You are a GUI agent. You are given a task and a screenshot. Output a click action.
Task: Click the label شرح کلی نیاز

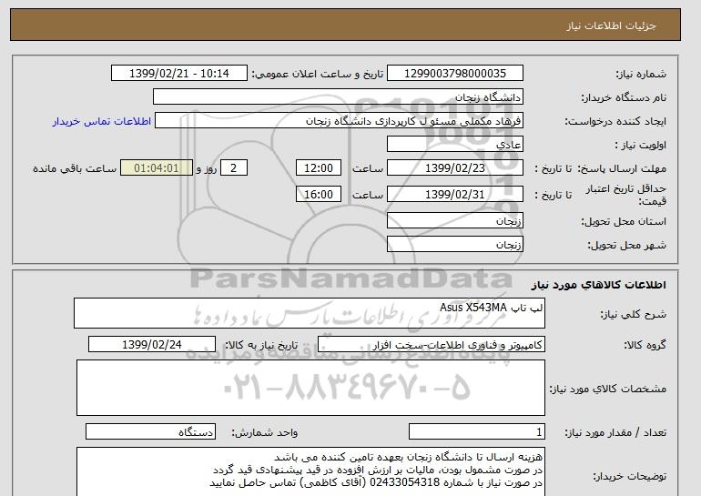pos(633,314)
